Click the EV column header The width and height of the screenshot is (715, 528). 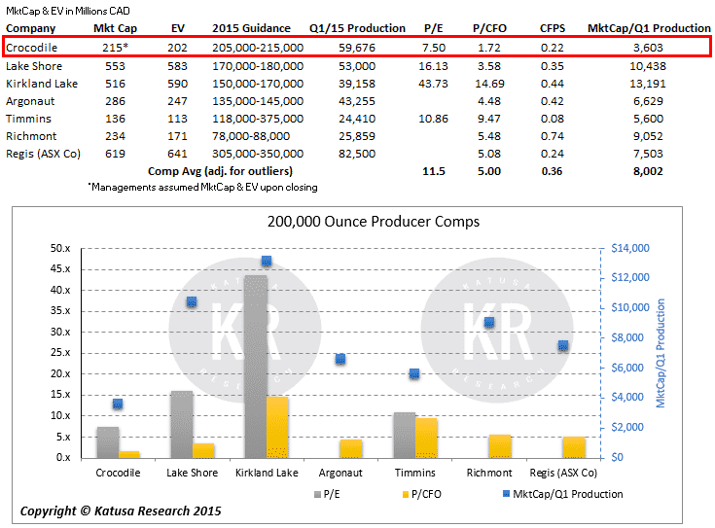pyautogui.click(x=178, y=28)
